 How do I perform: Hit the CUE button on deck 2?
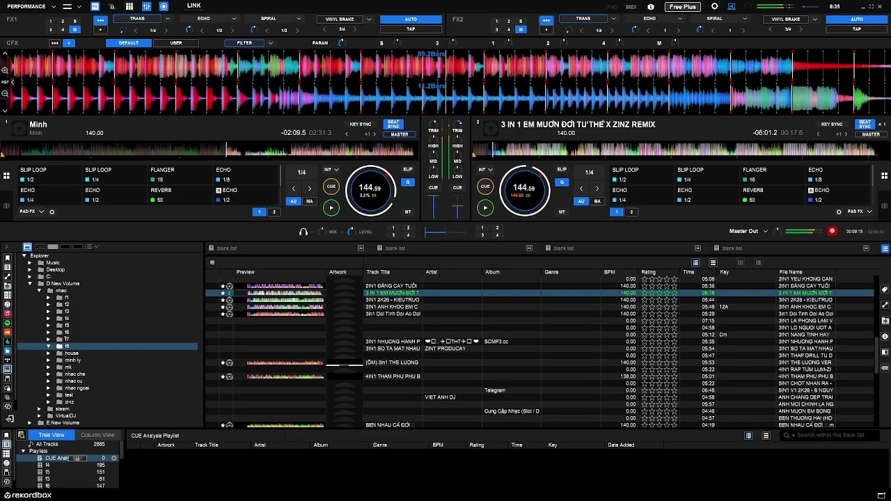(485, 186)
